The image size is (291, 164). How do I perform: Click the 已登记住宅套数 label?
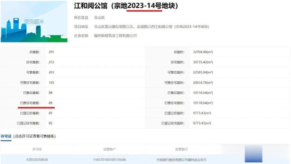click(28, 123)
